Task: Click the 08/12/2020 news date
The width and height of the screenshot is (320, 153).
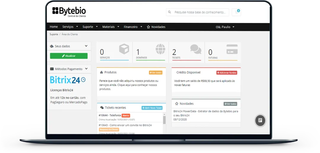Action: 180,119
